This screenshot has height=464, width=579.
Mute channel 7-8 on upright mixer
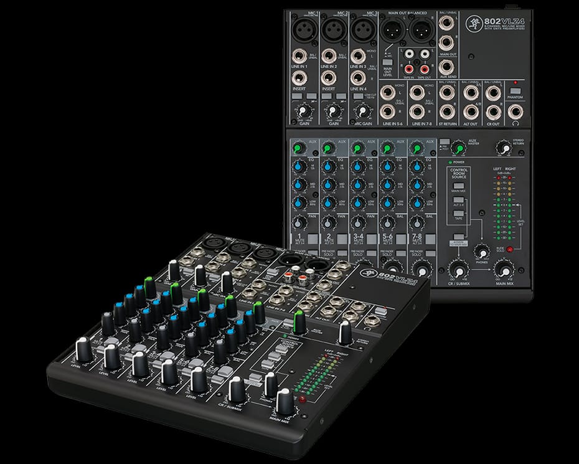(x=430, y=239)
